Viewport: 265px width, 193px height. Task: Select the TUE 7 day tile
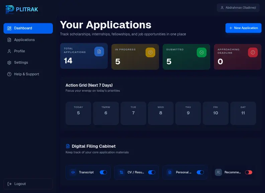point(134,113)
